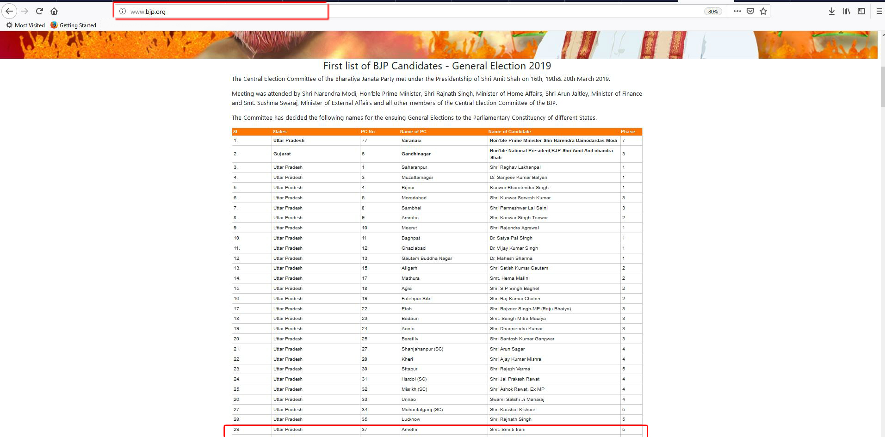This screenshot has width=885, height=437.
Task: Bookmark this page with the star
Action: tap(763, 11)
